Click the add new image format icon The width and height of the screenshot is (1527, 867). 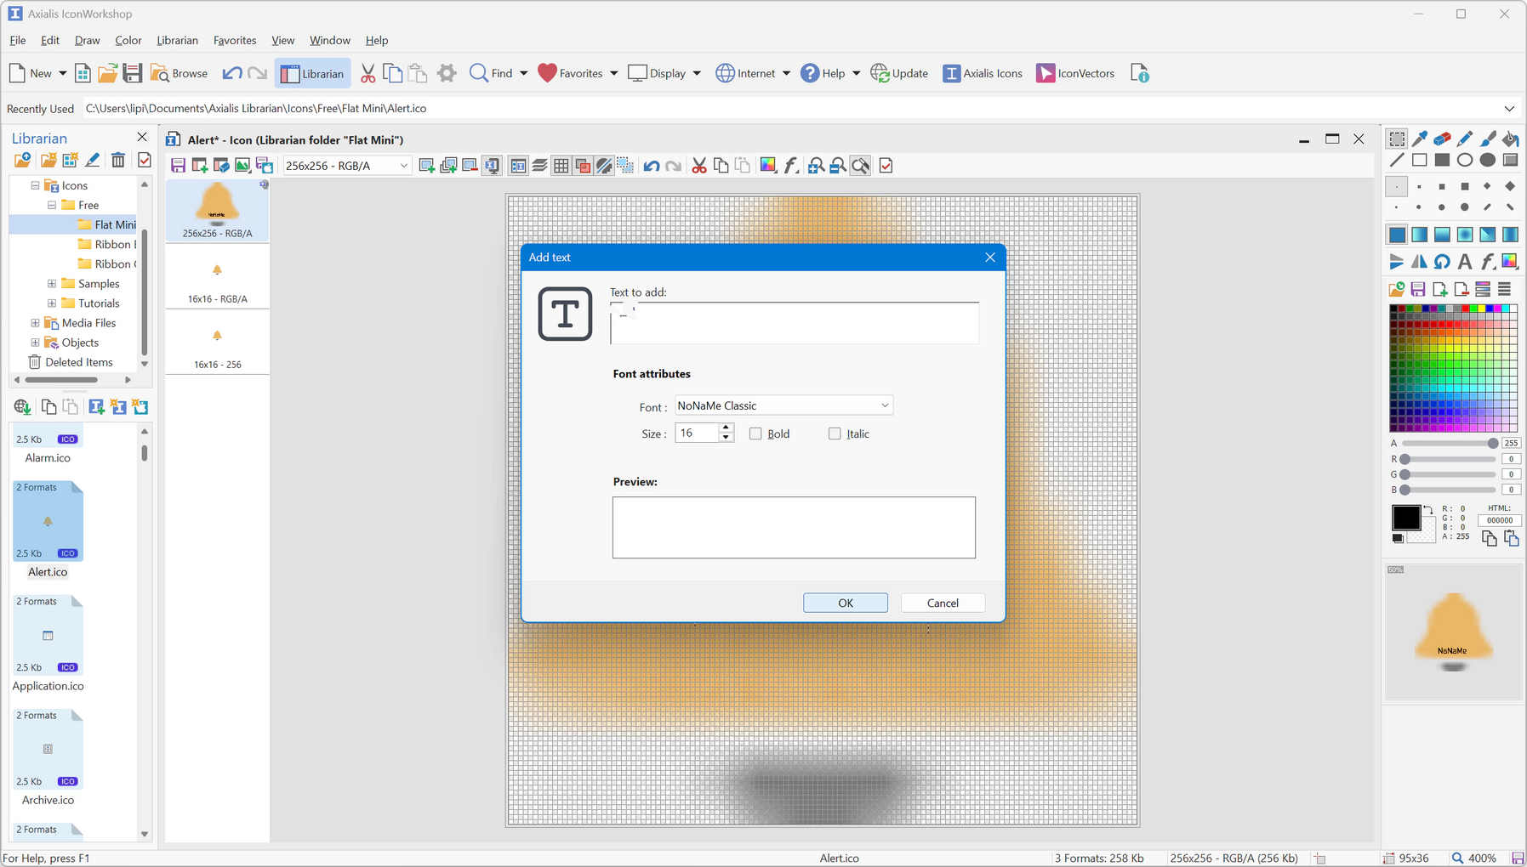click(x=427, y=166)
